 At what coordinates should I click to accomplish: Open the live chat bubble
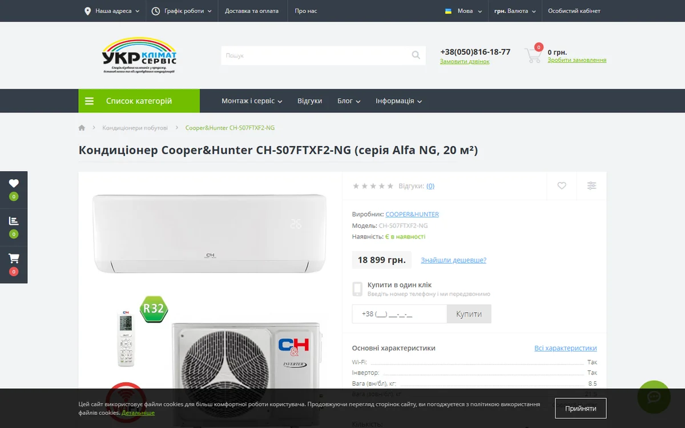(654, 397)
